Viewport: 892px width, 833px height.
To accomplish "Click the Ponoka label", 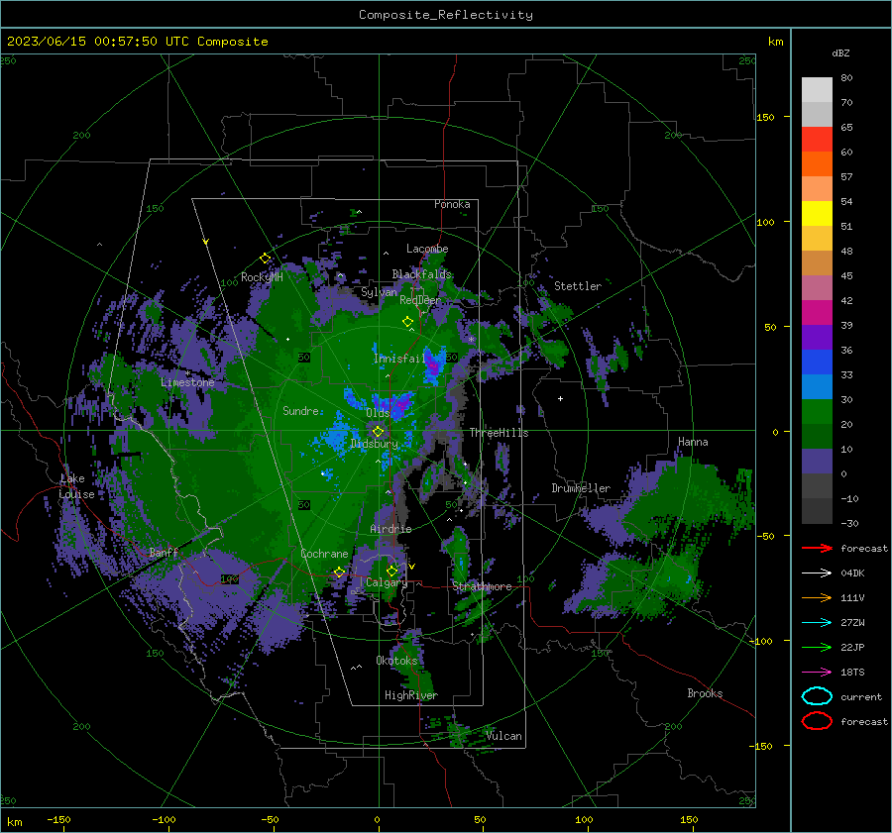I will click(452, 204).
